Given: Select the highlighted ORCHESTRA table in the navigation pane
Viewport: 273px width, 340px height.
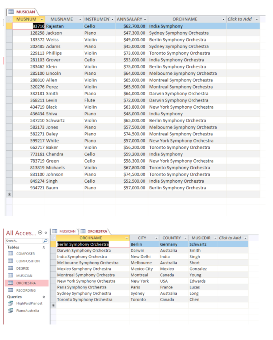Looking at the screenshot, I should pos(26,283).
